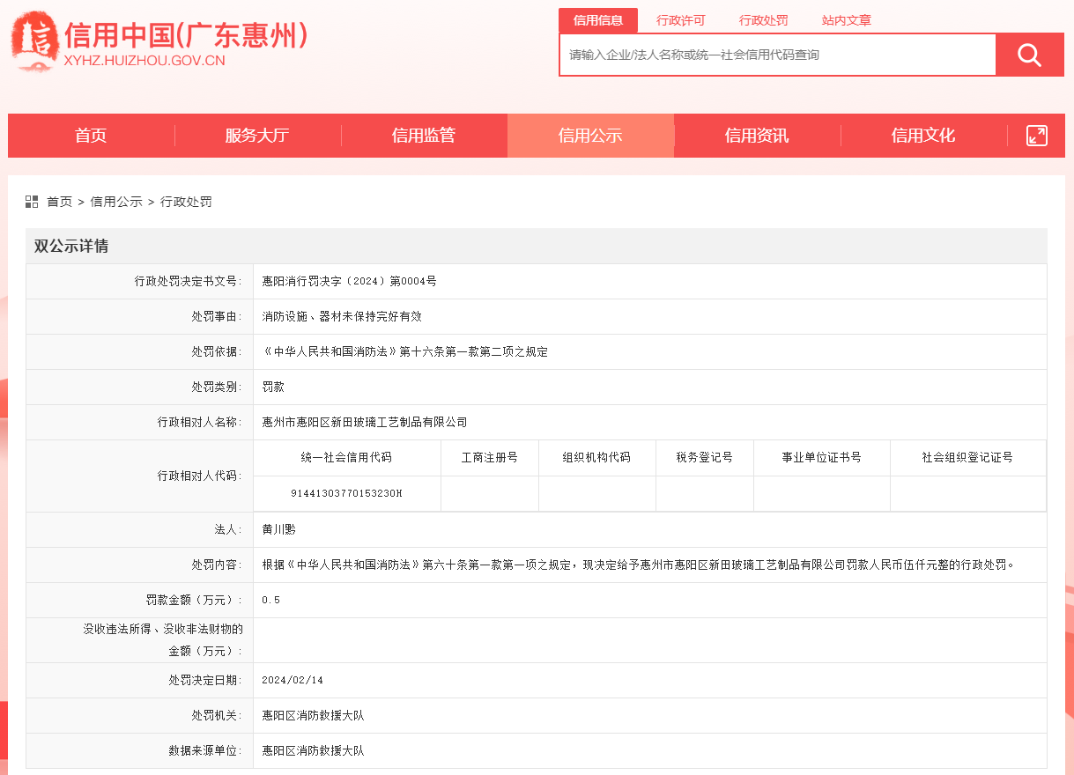Open 信用公示 in the main navigation

tap(590, 136)
